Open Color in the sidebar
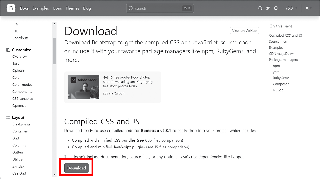320x179 pixels. pos(17,78)
